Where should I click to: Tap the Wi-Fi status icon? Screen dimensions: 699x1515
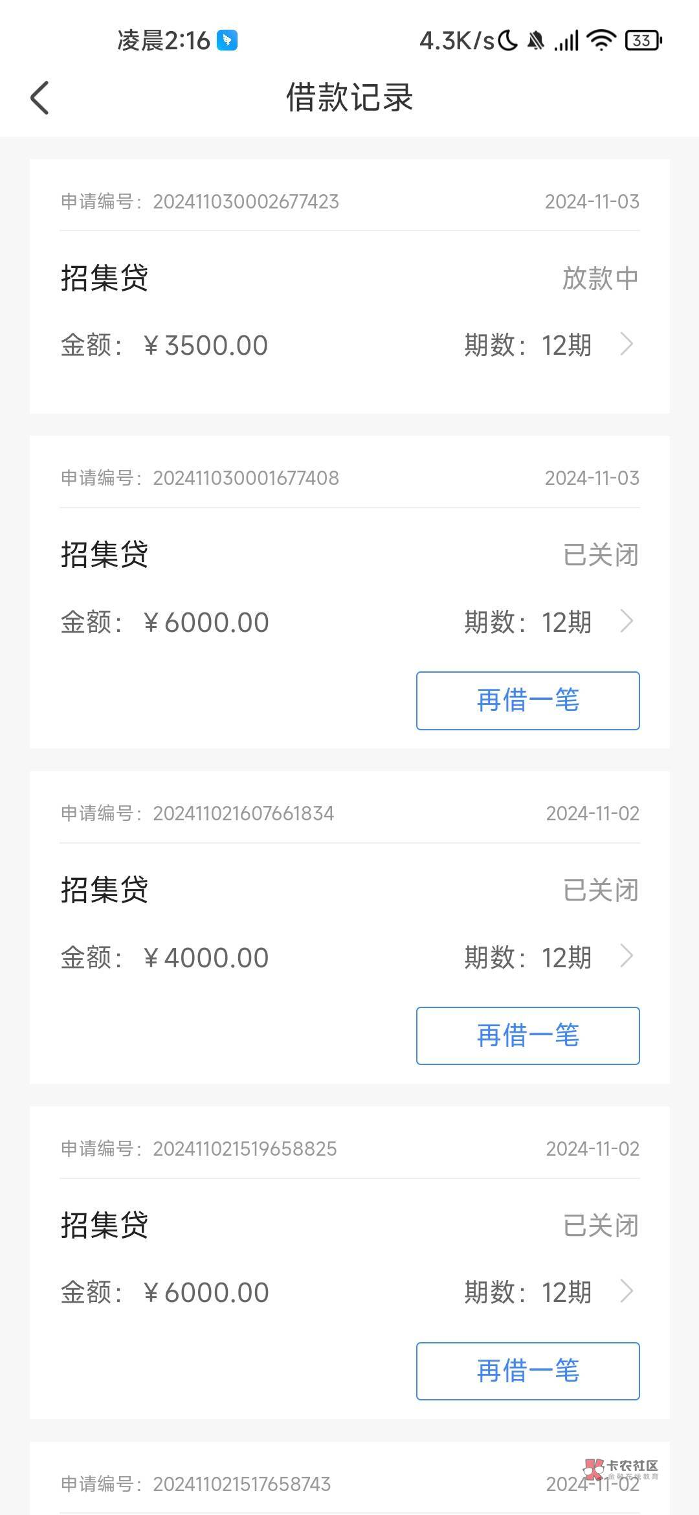601,41
